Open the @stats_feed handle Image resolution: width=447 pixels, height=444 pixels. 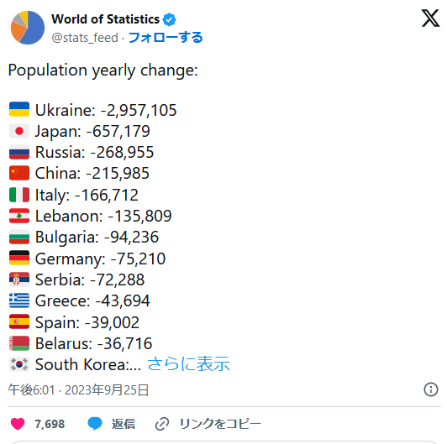pyautogui.click(x=85, y=38)
